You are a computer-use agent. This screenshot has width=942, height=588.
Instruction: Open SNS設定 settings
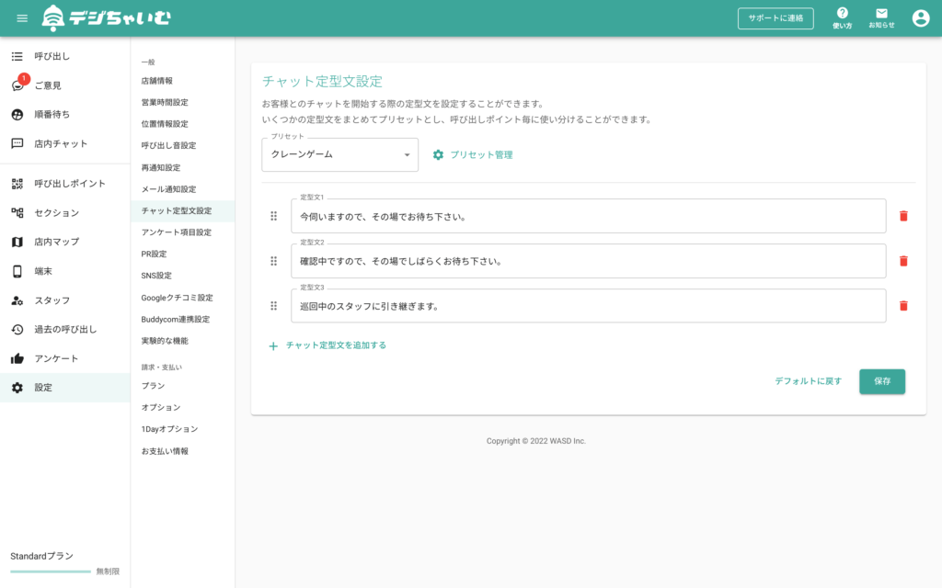[156, 276]
